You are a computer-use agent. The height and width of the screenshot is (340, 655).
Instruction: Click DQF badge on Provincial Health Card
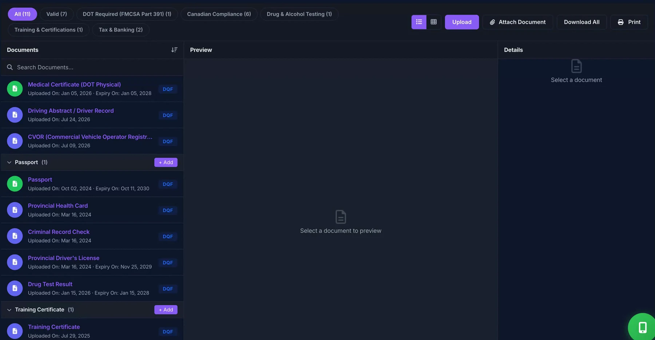(168, 210)
